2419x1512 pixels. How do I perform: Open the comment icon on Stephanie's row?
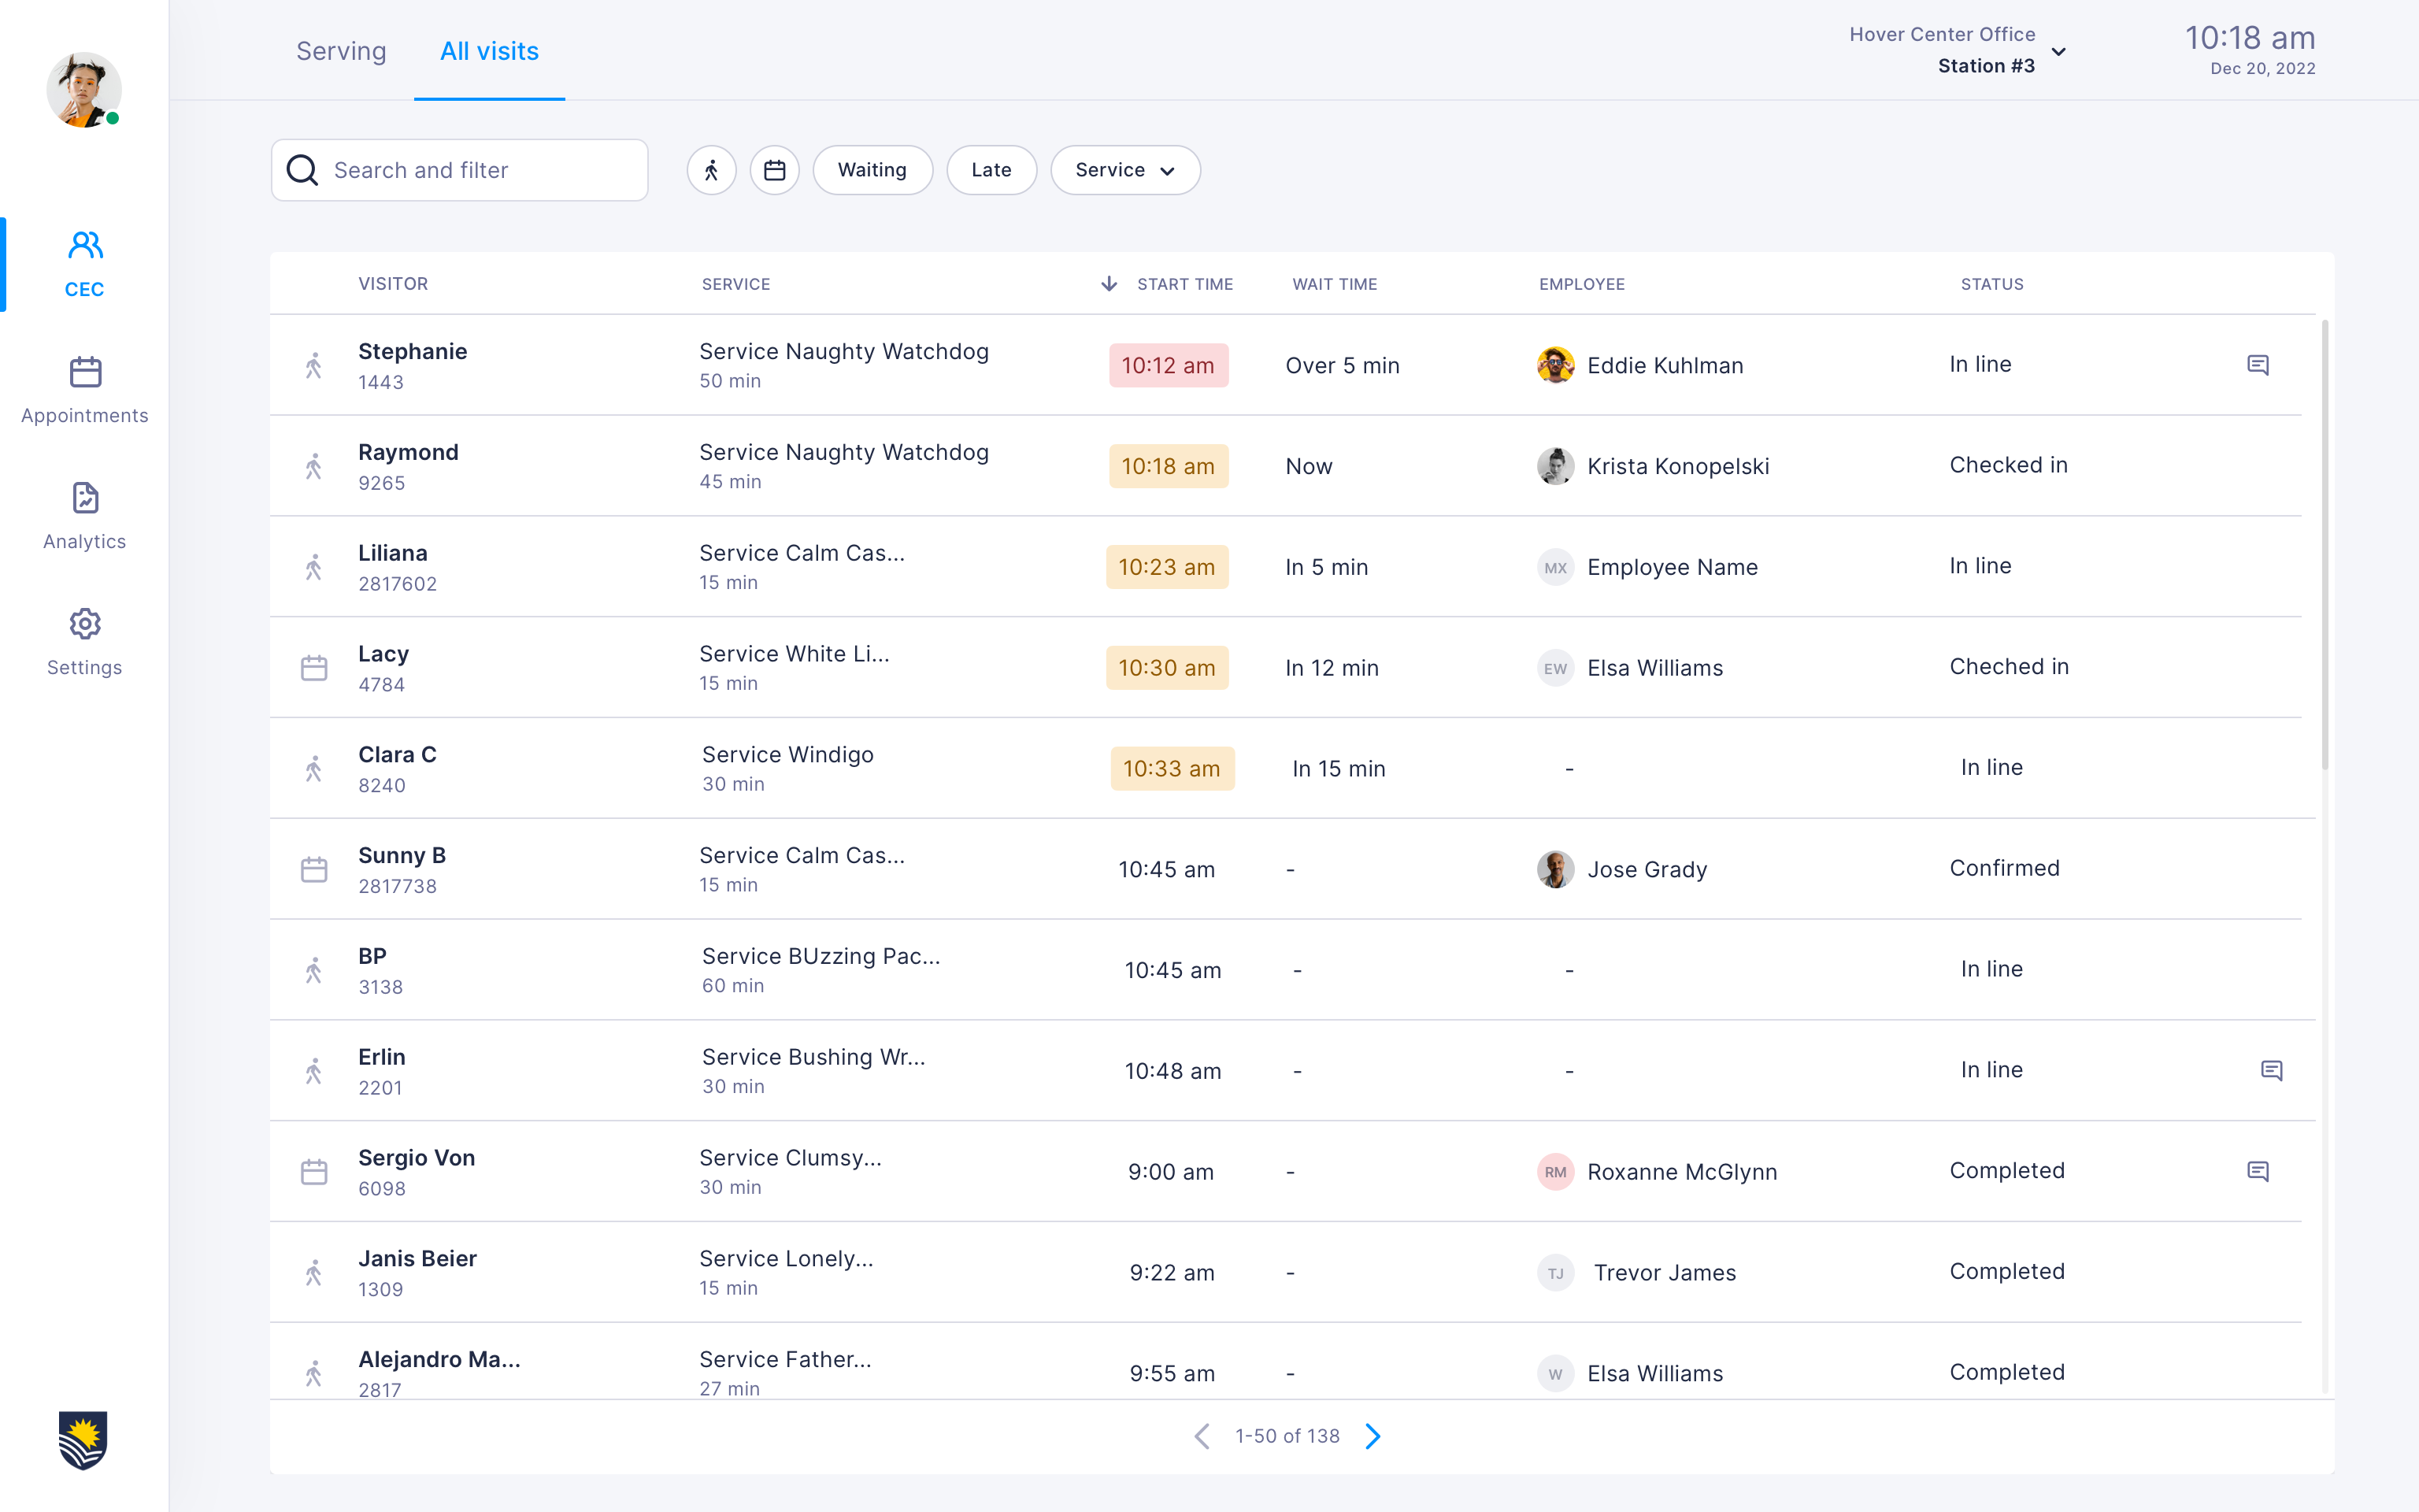coord(2258,365)
